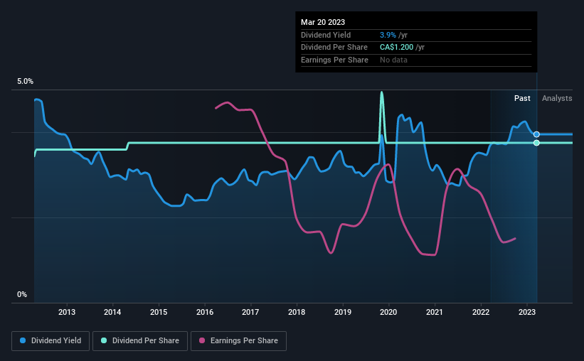Click the blue dot in Dividend Yield legend
The width and height of the screenshot is (584, 361).
(x=23, y=340)
